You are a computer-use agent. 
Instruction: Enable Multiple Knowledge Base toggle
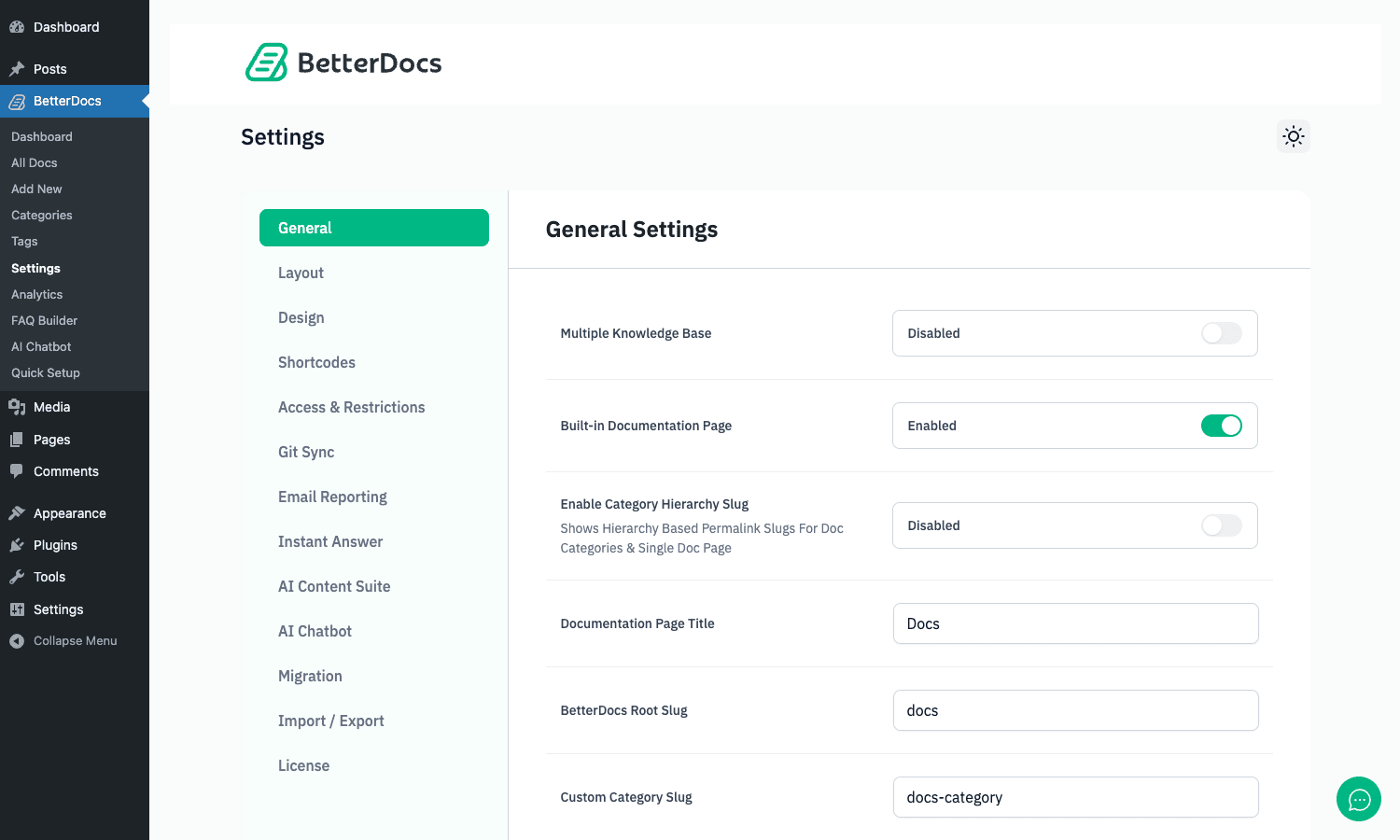(1222, 333)
